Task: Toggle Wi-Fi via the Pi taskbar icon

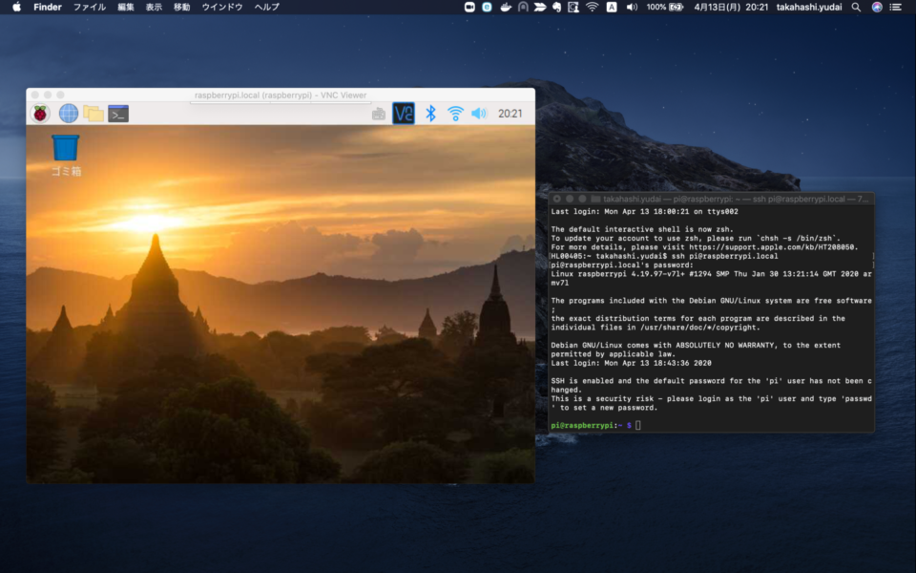Action: tap(456, 112)
